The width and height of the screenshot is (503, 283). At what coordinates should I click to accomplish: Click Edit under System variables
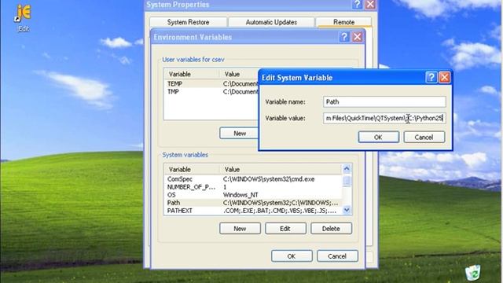coord(285,229)
